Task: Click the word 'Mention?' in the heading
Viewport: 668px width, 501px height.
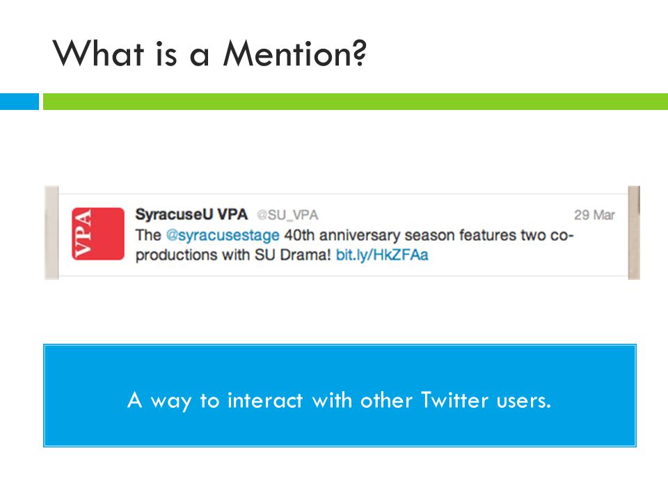Action: click(295, 54)
